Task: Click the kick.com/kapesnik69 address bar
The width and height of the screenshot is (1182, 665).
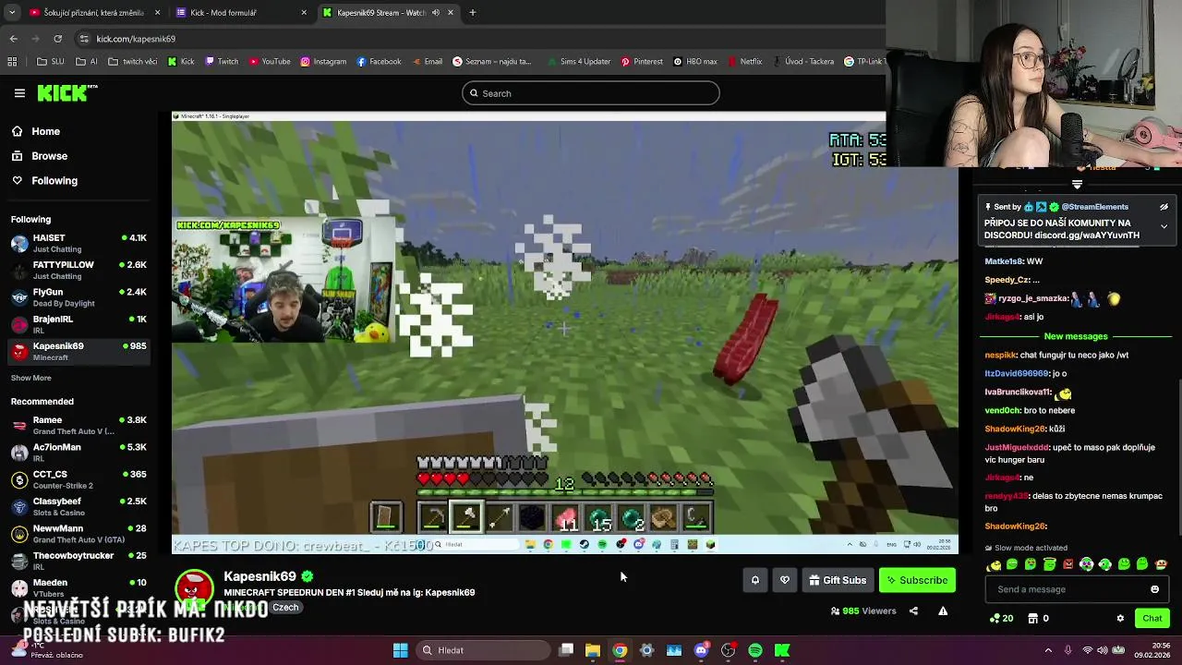Action: (x=135, y=39)
